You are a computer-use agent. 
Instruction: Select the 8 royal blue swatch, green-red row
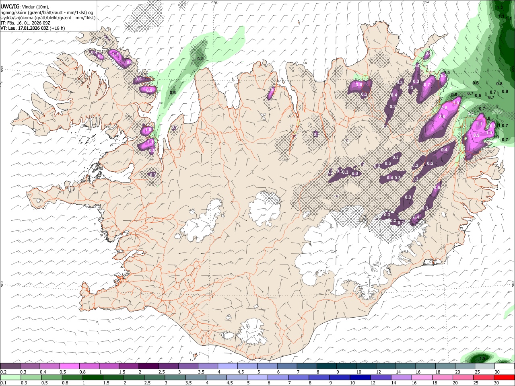click(319, 377)
